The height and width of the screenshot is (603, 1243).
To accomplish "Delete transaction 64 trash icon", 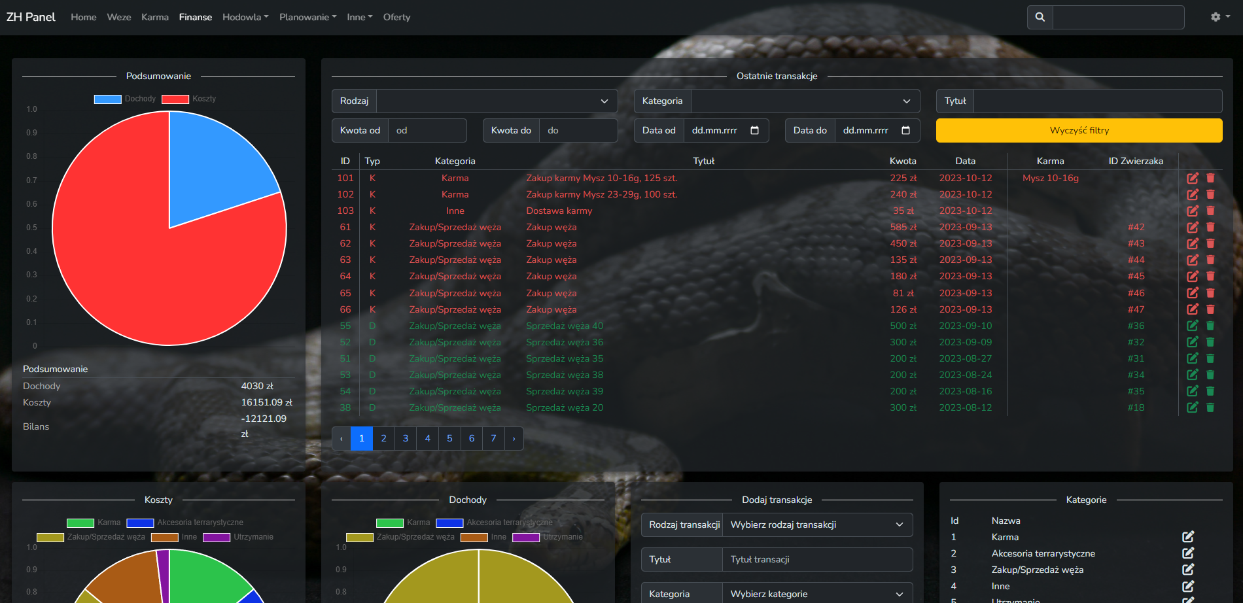I will tap(1210, 276).
